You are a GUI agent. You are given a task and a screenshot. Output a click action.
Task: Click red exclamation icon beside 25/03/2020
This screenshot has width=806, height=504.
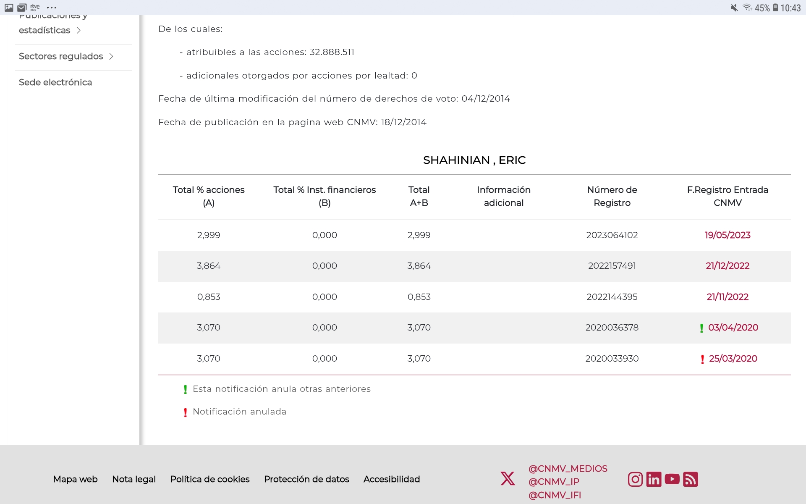(702, 359)
